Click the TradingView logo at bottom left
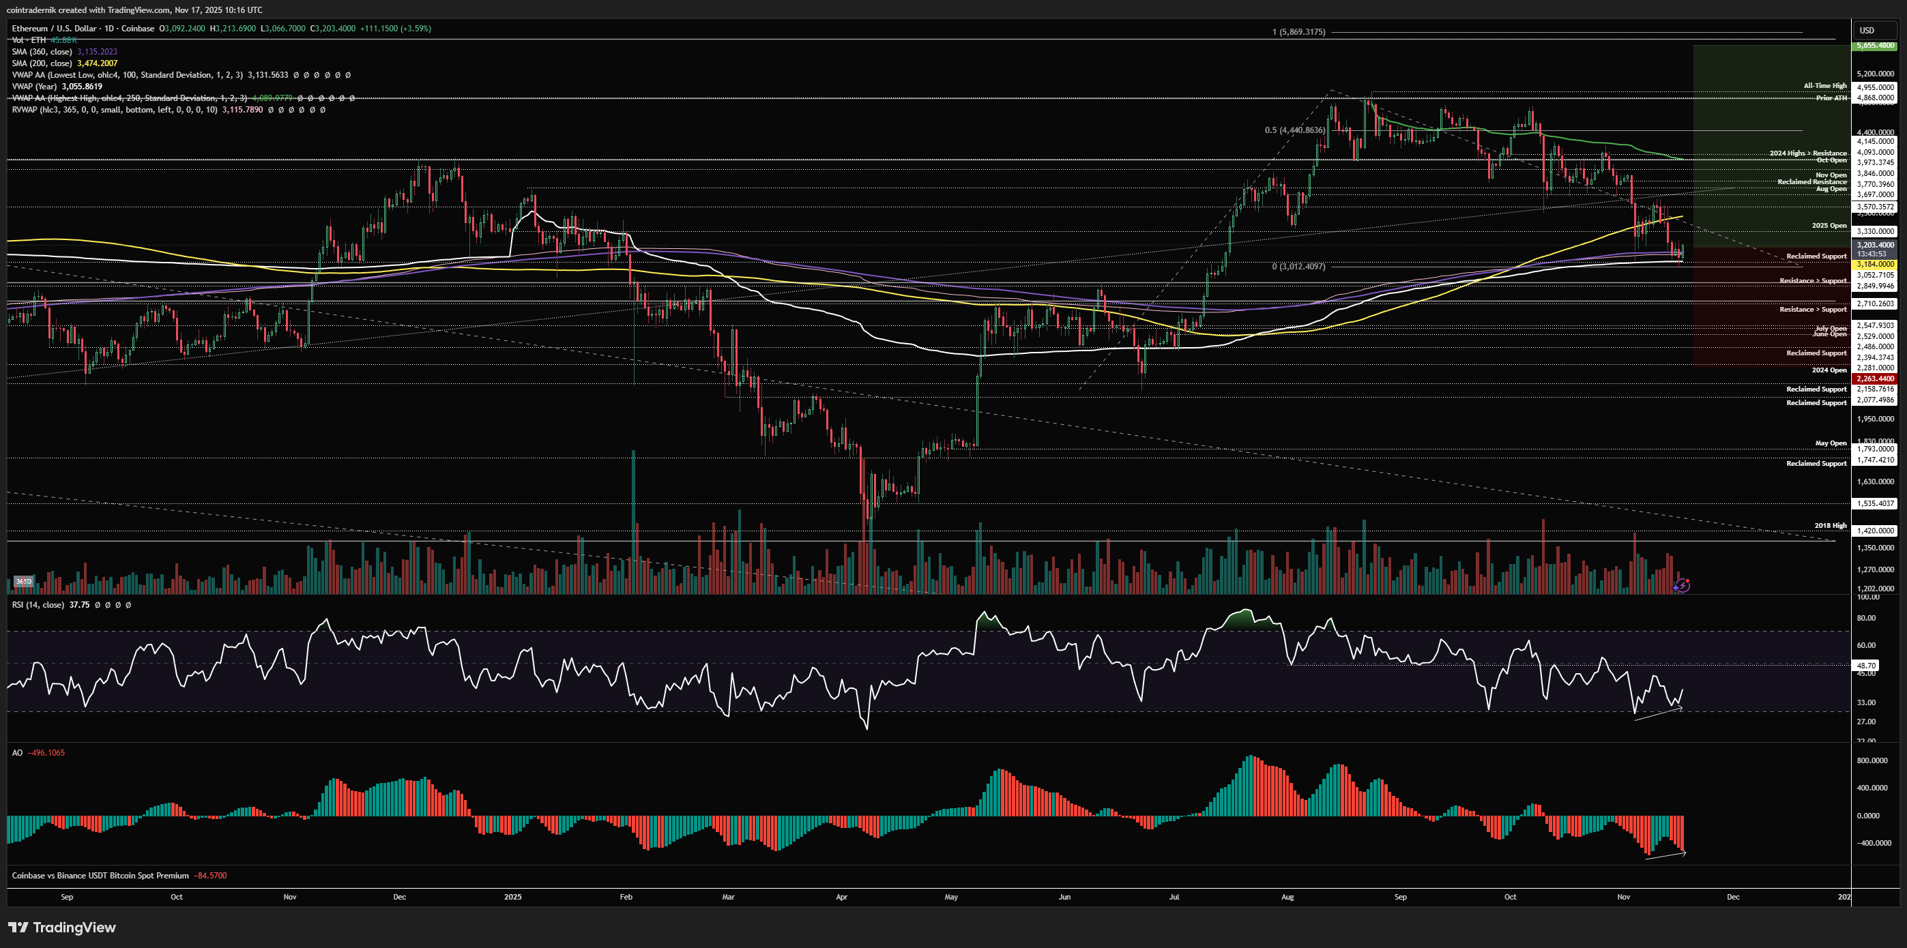The image size is (1907, 948). tap(62, 928)
